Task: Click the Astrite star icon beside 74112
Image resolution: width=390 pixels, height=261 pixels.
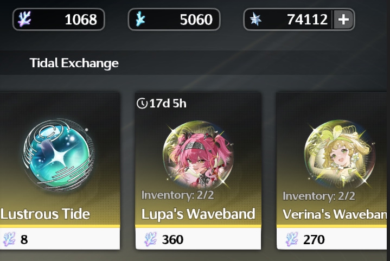Action: tap(255, 20)
